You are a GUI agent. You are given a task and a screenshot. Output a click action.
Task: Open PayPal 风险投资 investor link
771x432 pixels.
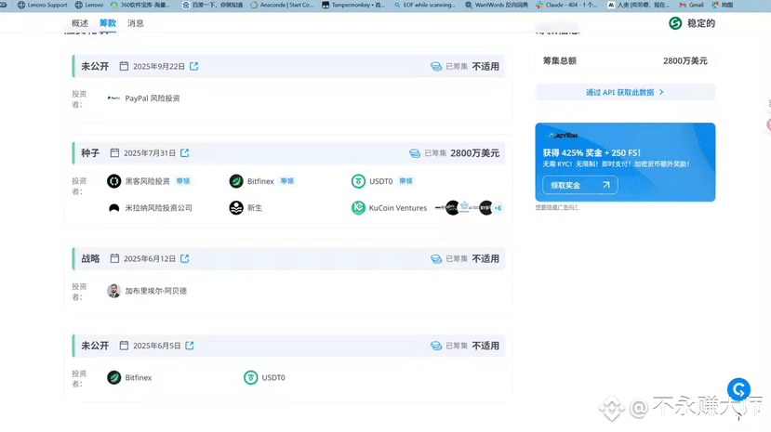(153, 98)
